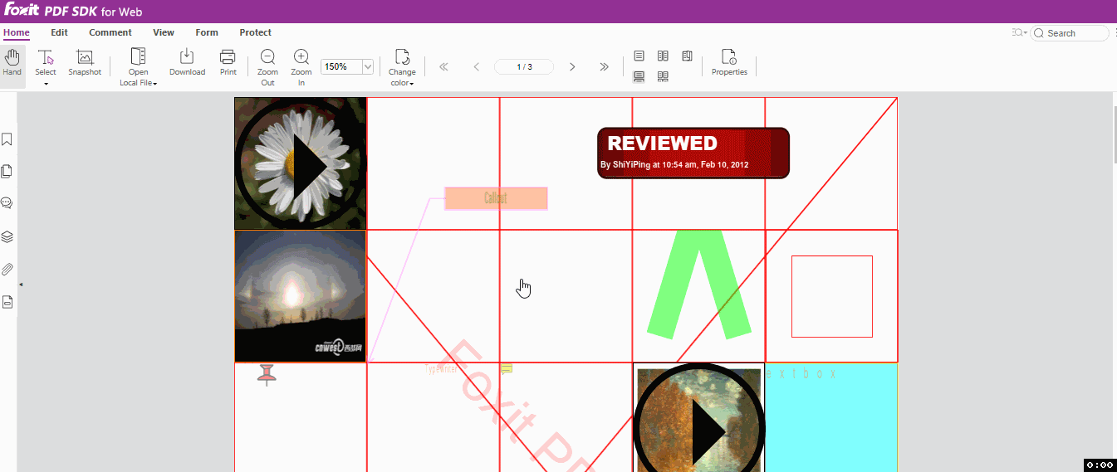
Task: Click the Download icon
Action: pos(187,57)
